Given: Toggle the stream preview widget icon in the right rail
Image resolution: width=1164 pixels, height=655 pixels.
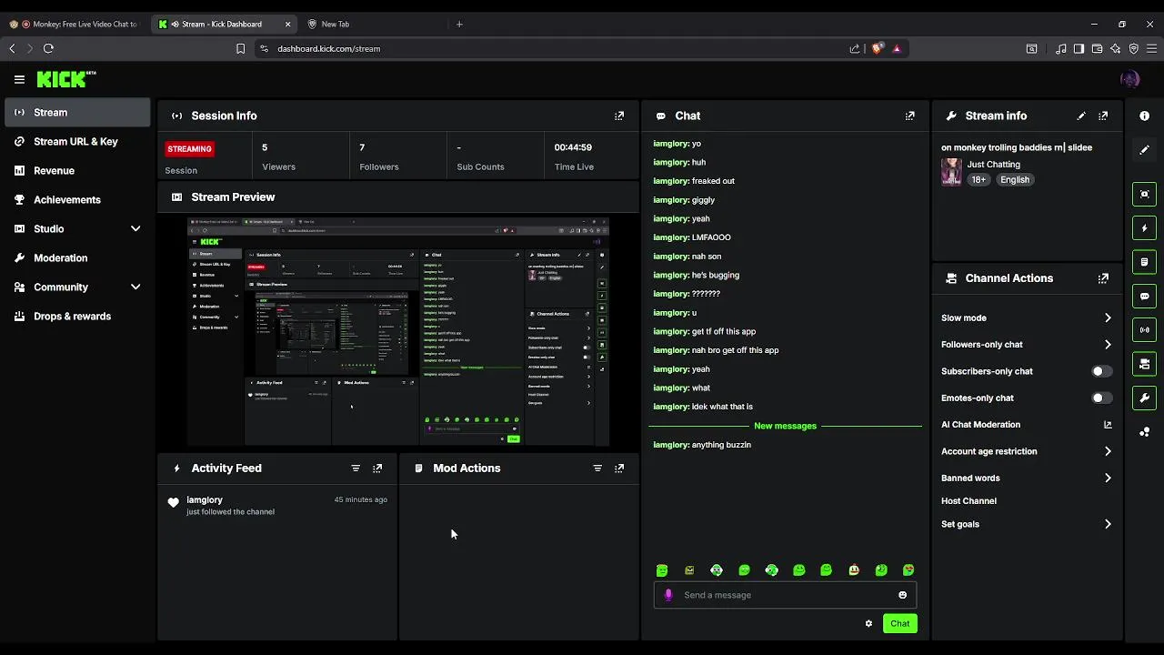Looking at the screenshot, I should 1144,194.
